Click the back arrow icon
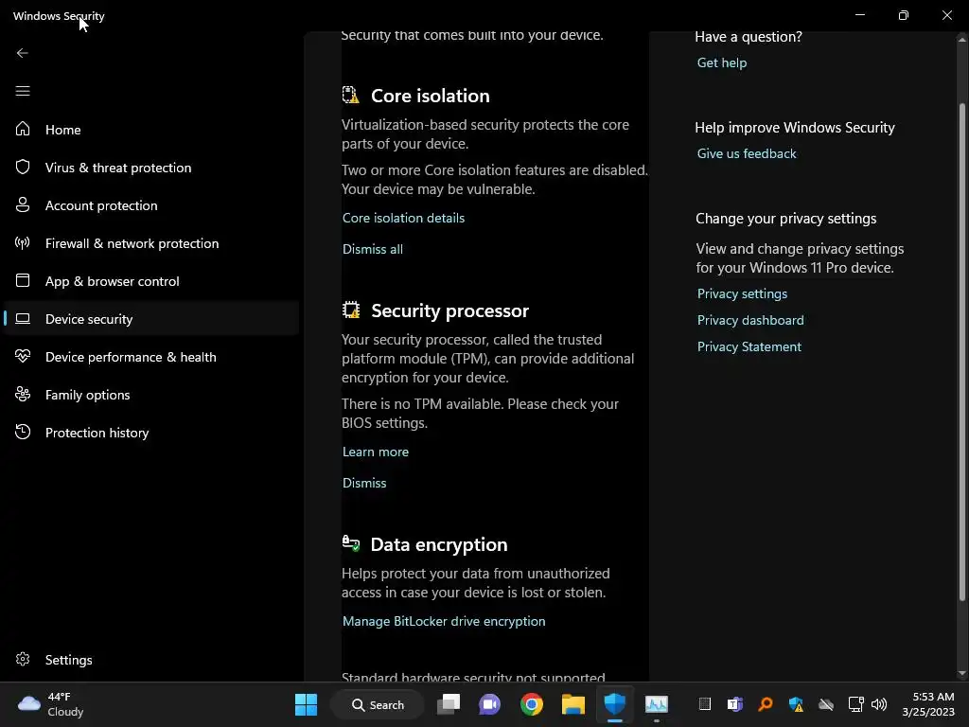969x727 pixels. pos(23,53)
